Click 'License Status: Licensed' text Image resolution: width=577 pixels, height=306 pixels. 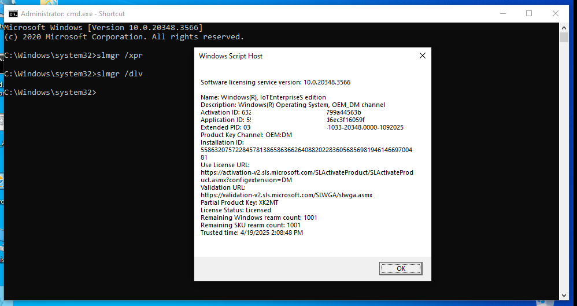click(235, 210)
